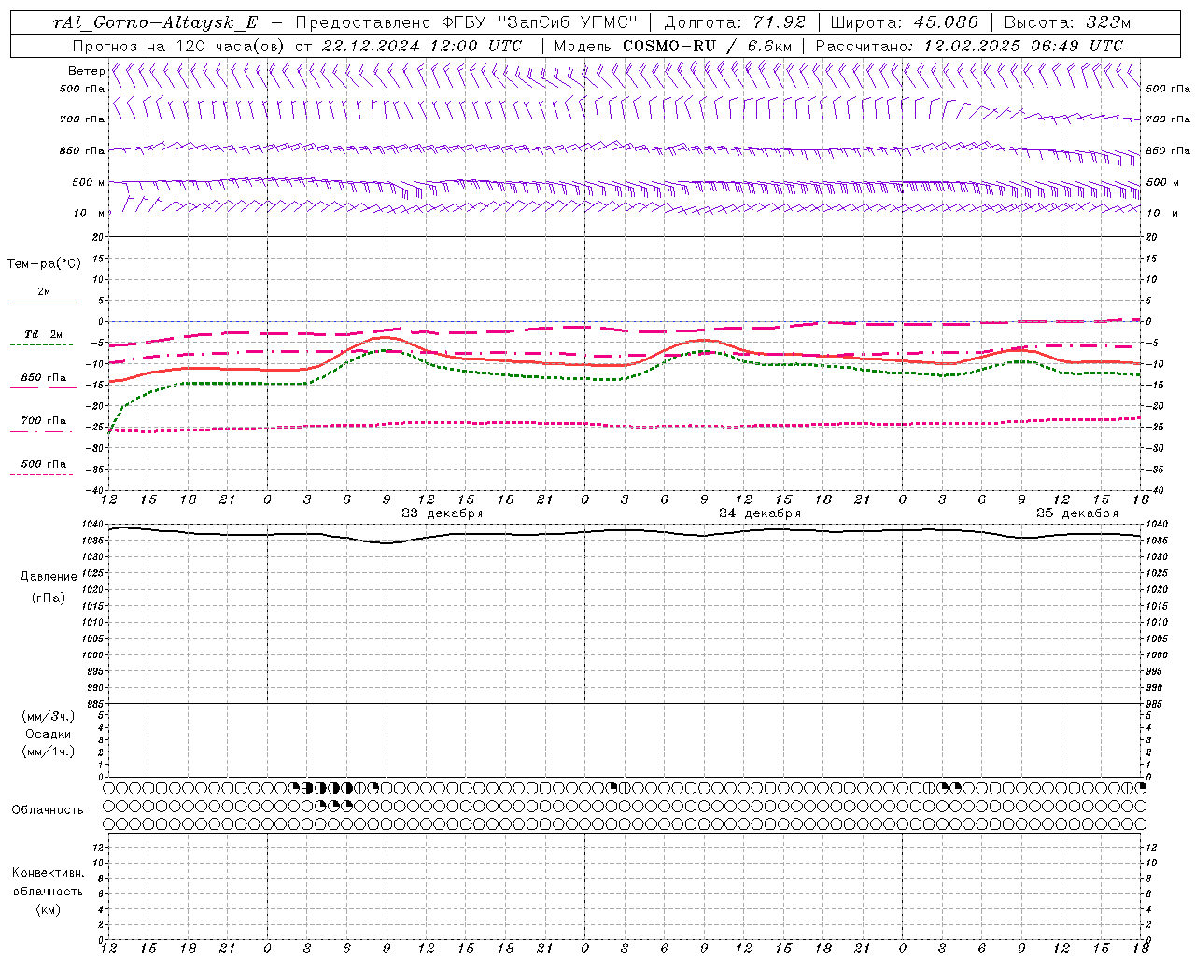Click the pink dotted line sample under temperature 500 гПа legend
This screenshot has height=956, width=1195.
click(x=41, y=474)
